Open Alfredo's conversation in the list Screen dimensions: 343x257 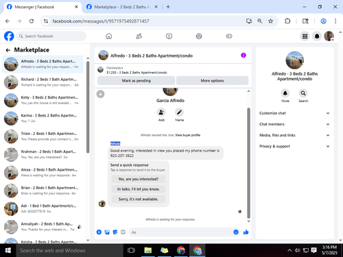tap(43, 64)
